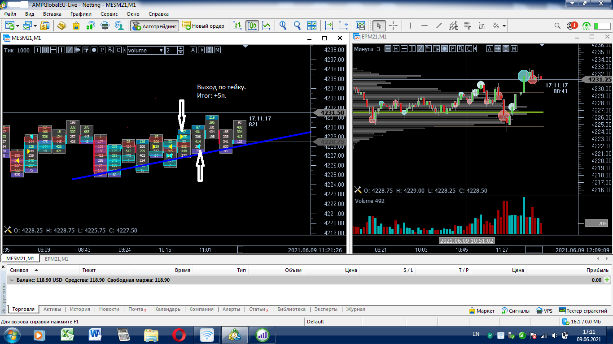Click the Тестер стратегий button
The image size is (613, 344).
[x=583, y=310]
